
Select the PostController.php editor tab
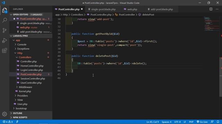[x=69, y=9]
